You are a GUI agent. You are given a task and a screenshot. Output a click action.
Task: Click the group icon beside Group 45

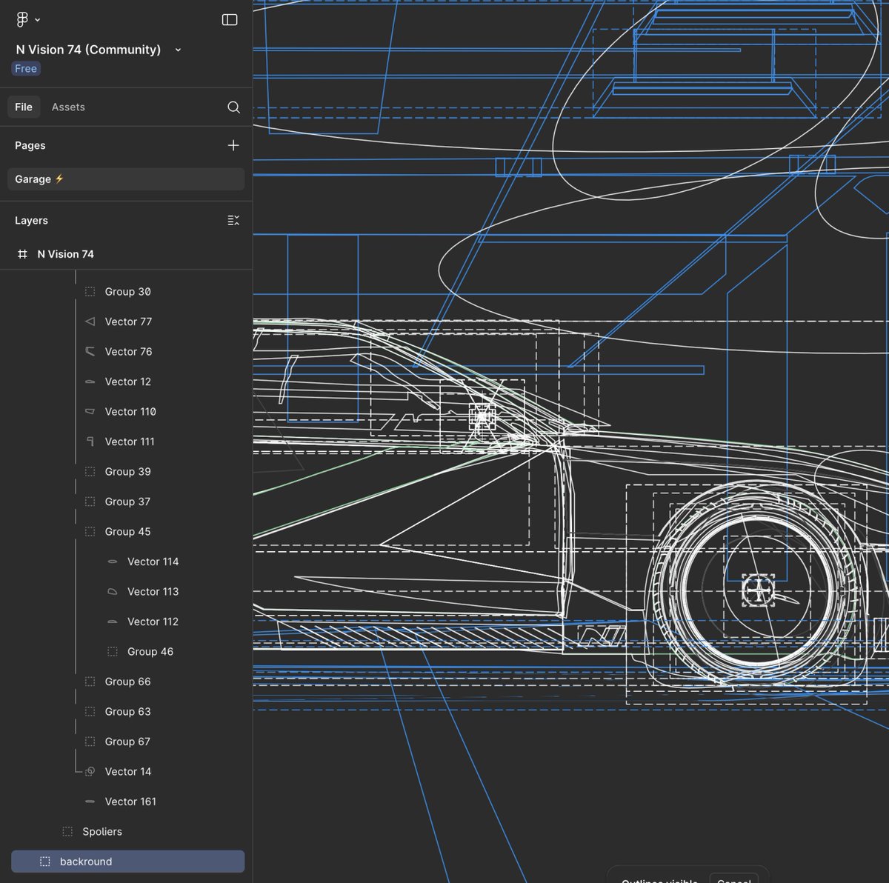point(90,531)
